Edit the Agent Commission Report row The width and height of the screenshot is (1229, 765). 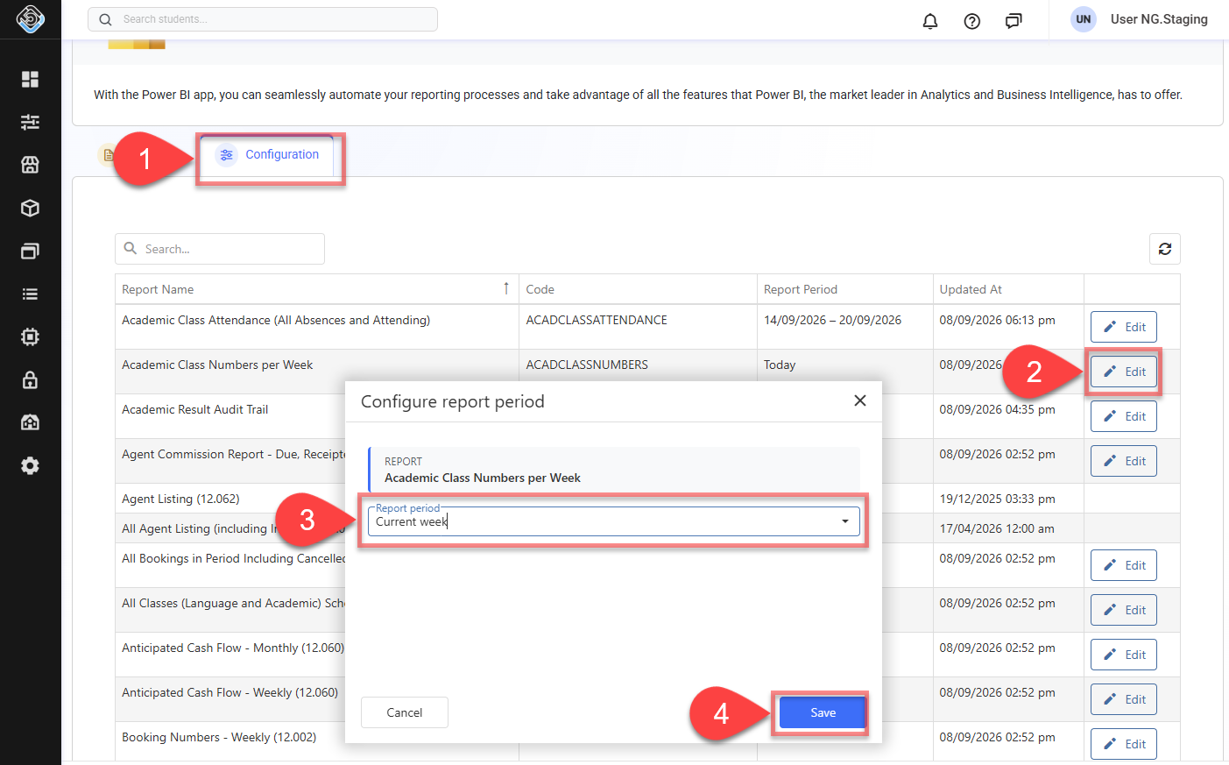pyautogui.click(x=1124, y=461)
